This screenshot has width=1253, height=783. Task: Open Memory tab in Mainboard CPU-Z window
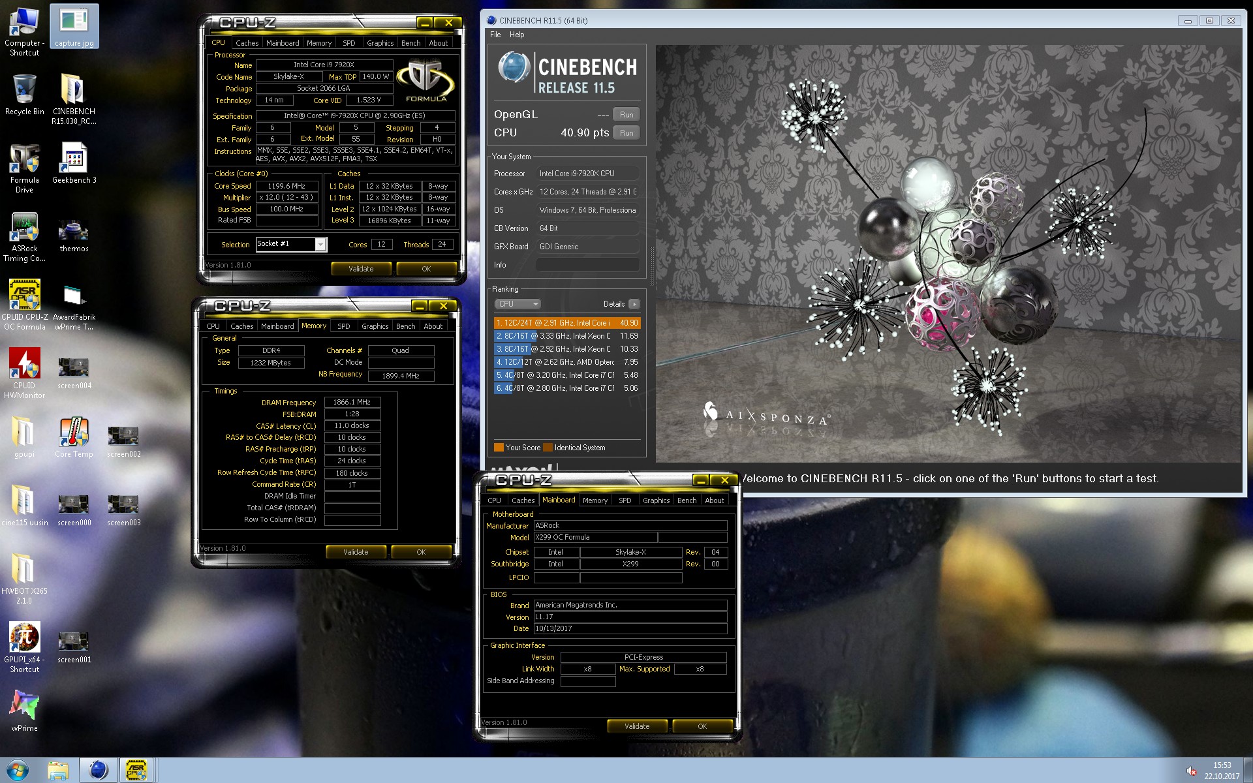(x=595, y=500)
